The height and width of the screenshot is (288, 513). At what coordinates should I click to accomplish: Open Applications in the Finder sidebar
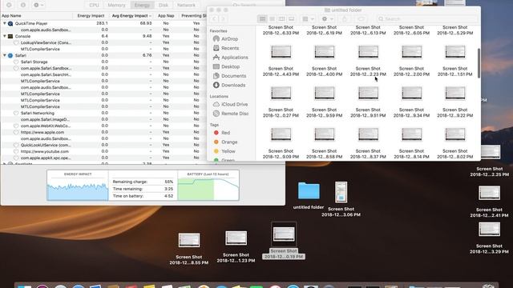click(x=235, y=58)
